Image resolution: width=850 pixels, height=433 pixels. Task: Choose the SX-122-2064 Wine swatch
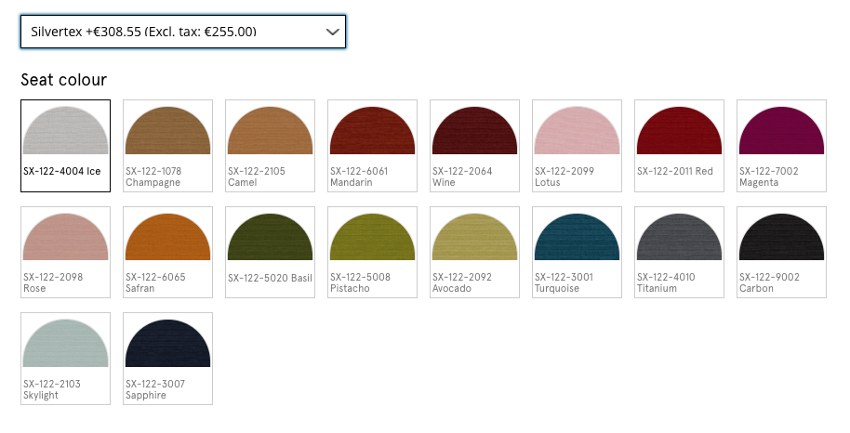[x=475, y=146]
